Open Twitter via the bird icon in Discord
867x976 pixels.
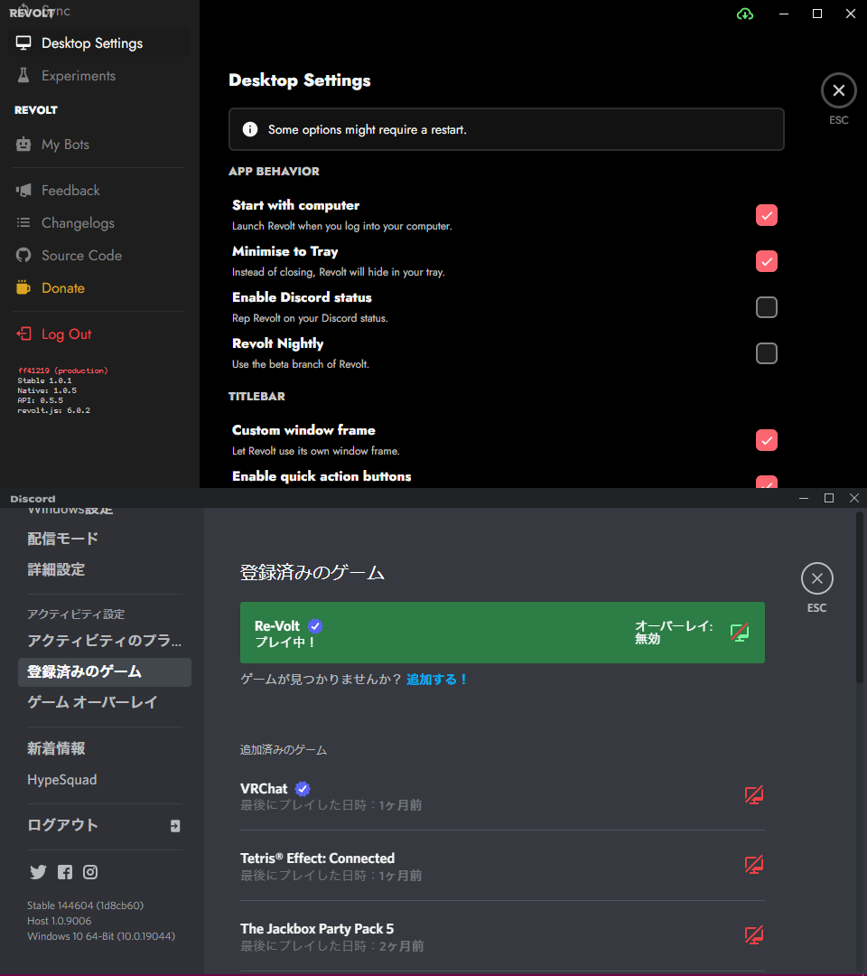click(x=38, y=872)
